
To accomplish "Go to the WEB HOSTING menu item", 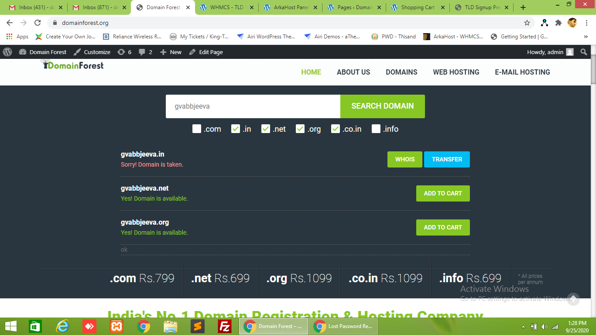I will [x=456, y=72].
